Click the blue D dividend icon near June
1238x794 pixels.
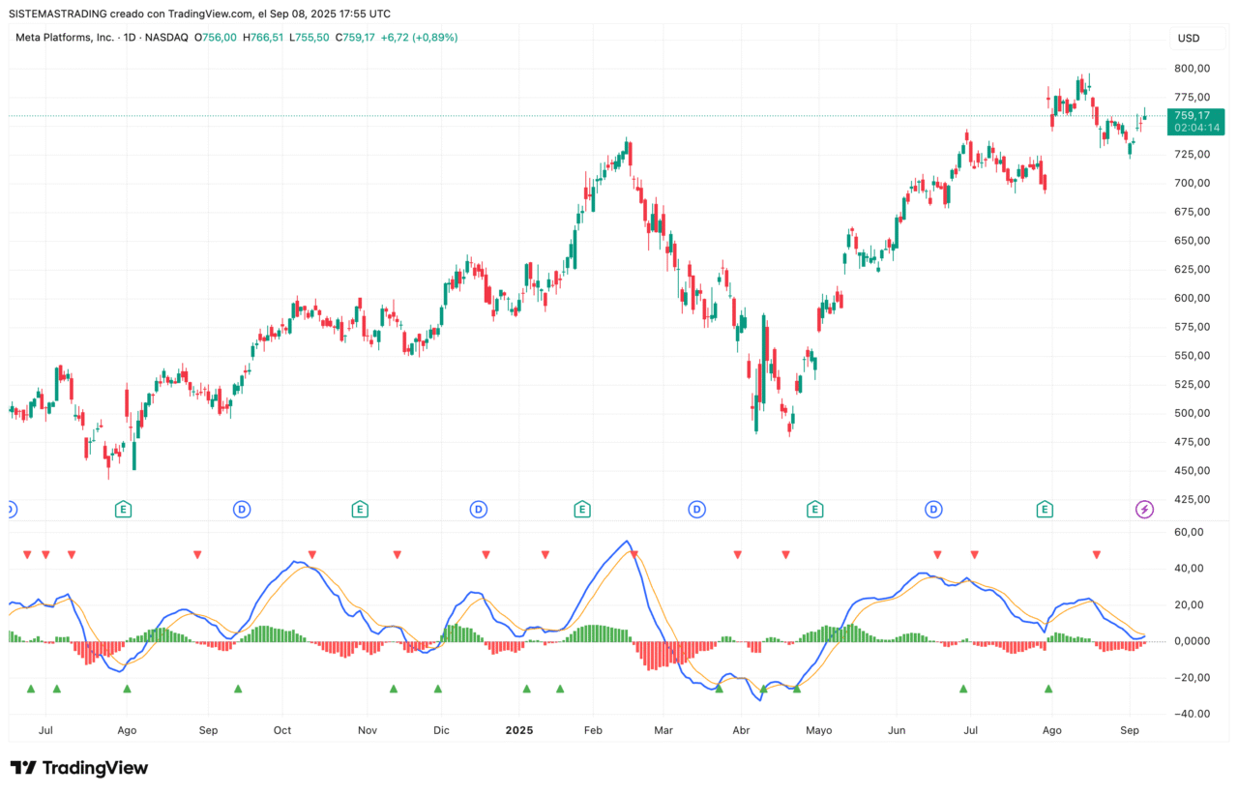pyautogui.click(x=932, y=508)
